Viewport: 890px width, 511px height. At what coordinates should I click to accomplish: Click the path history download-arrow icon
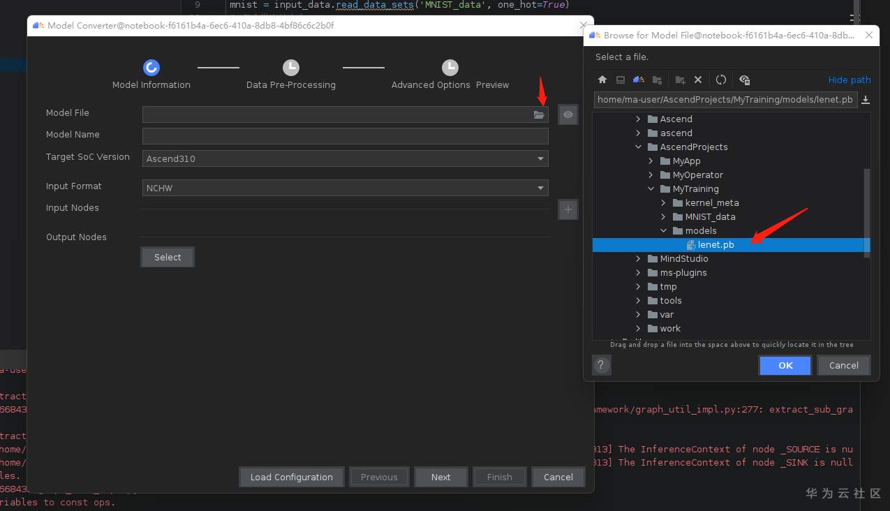[866, 100]
